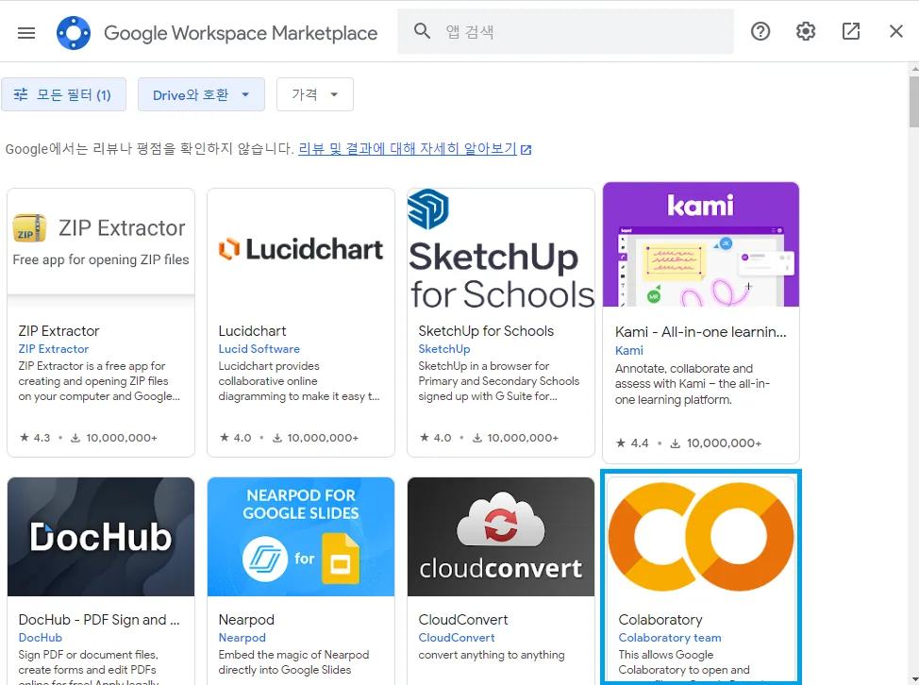Click the CloudConvert app title

463,619
